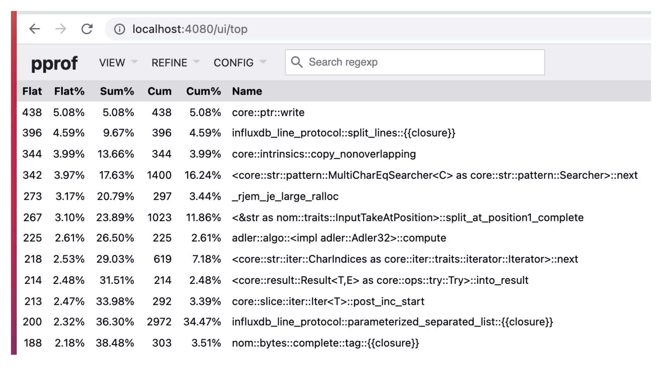
Task: Focus the Search regexp field
Action: point(420,62)
